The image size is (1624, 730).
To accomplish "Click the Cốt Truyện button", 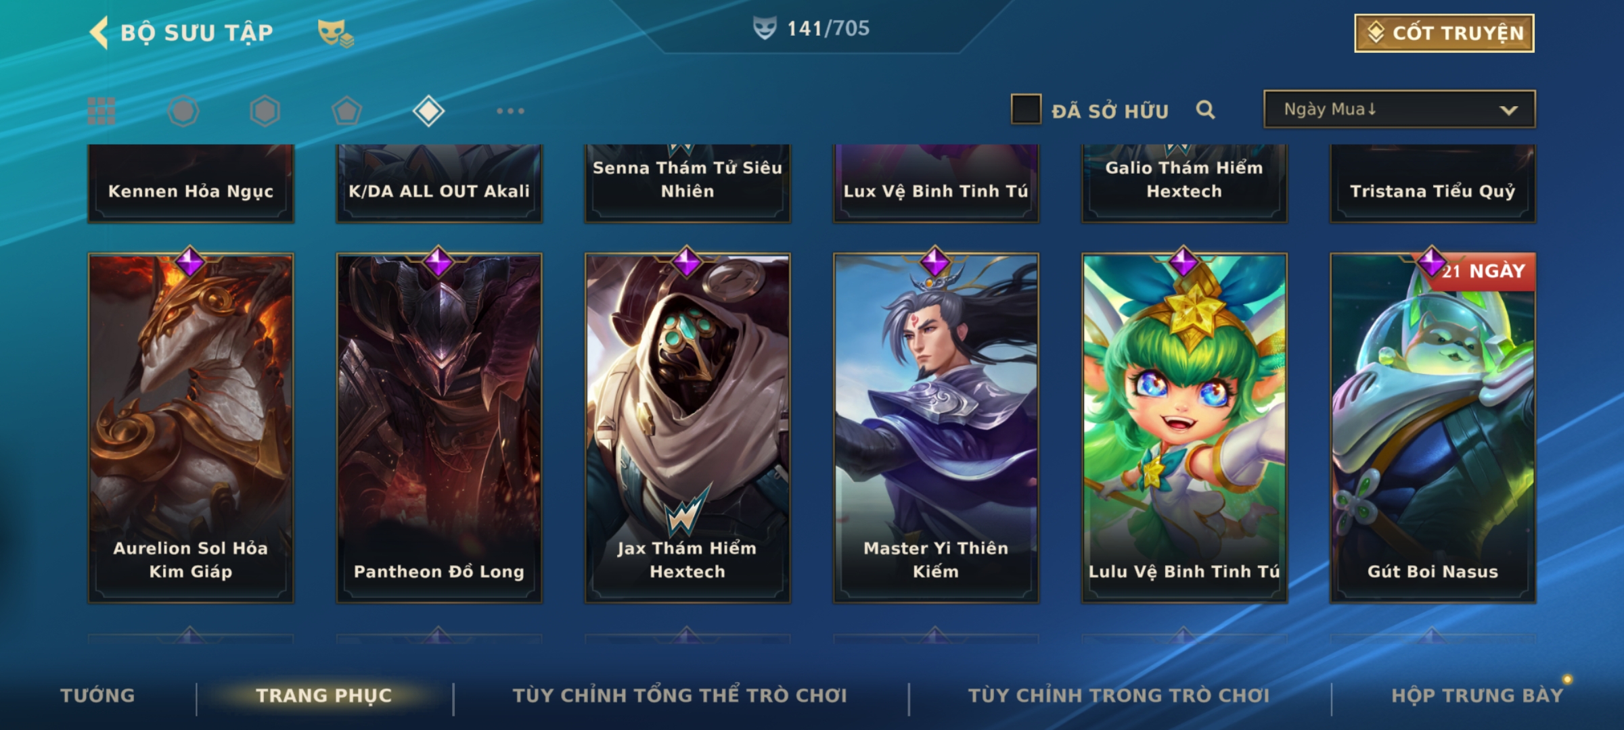I will (1444, 33).
